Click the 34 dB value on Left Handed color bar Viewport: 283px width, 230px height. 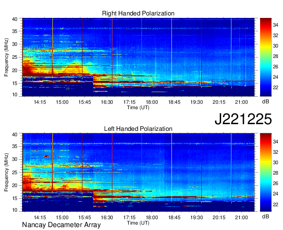click(x=276, y=142)
